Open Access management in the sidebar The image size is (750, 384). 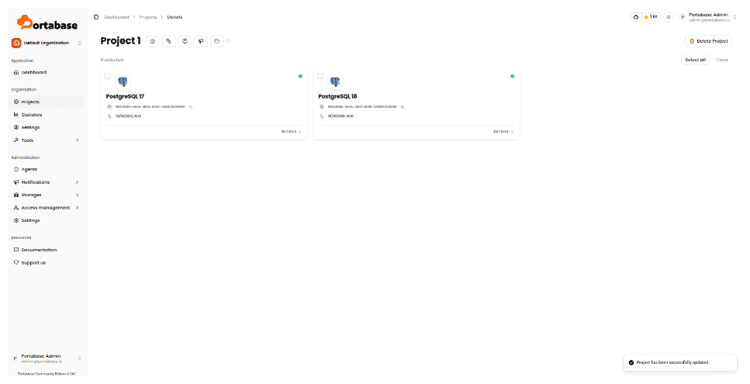point(47,208)
